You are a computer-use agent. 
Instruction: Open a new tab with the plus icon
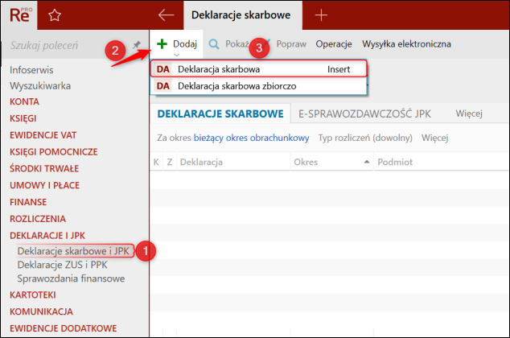point(321,15)
